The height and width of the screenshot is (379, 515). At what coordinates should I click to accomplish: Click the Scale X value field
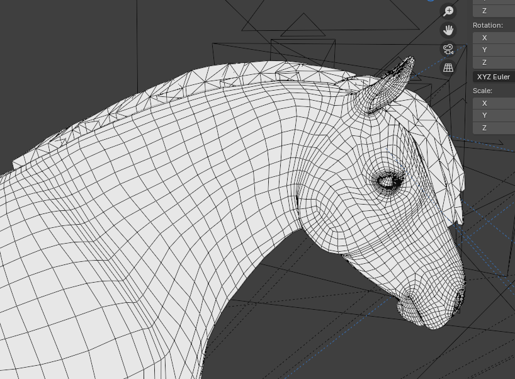pyautogui.click(x=494, y=103)
